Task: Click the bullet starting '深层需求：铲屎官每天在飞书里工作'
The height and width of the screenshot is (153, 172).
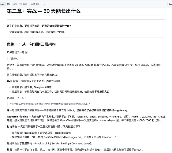Action: [61, 92]
